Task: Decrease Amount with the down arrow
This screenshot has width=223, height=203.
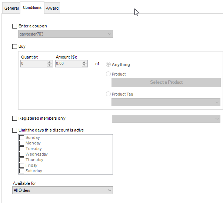Action: click(x=84, y=65)
